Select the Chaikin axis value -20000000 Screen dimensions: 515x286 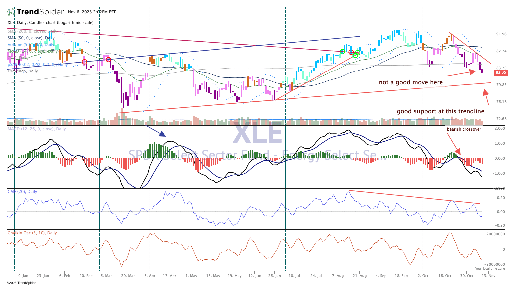coord(495,265)
